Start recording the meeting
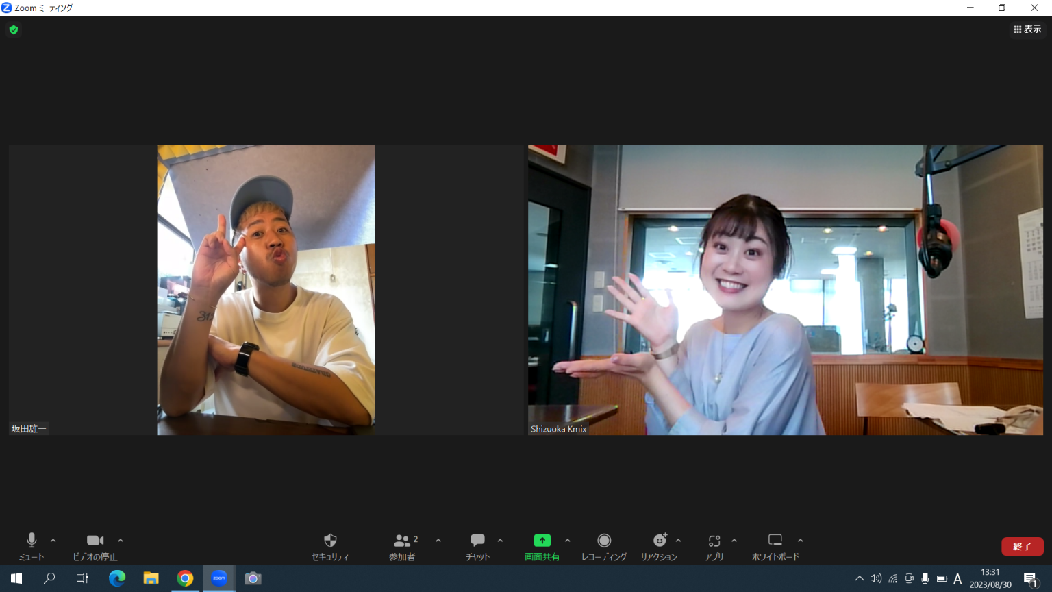Image resolution: width=1052 pixels, height=592 pixels. pyautogui.click(x=604, y=541)
